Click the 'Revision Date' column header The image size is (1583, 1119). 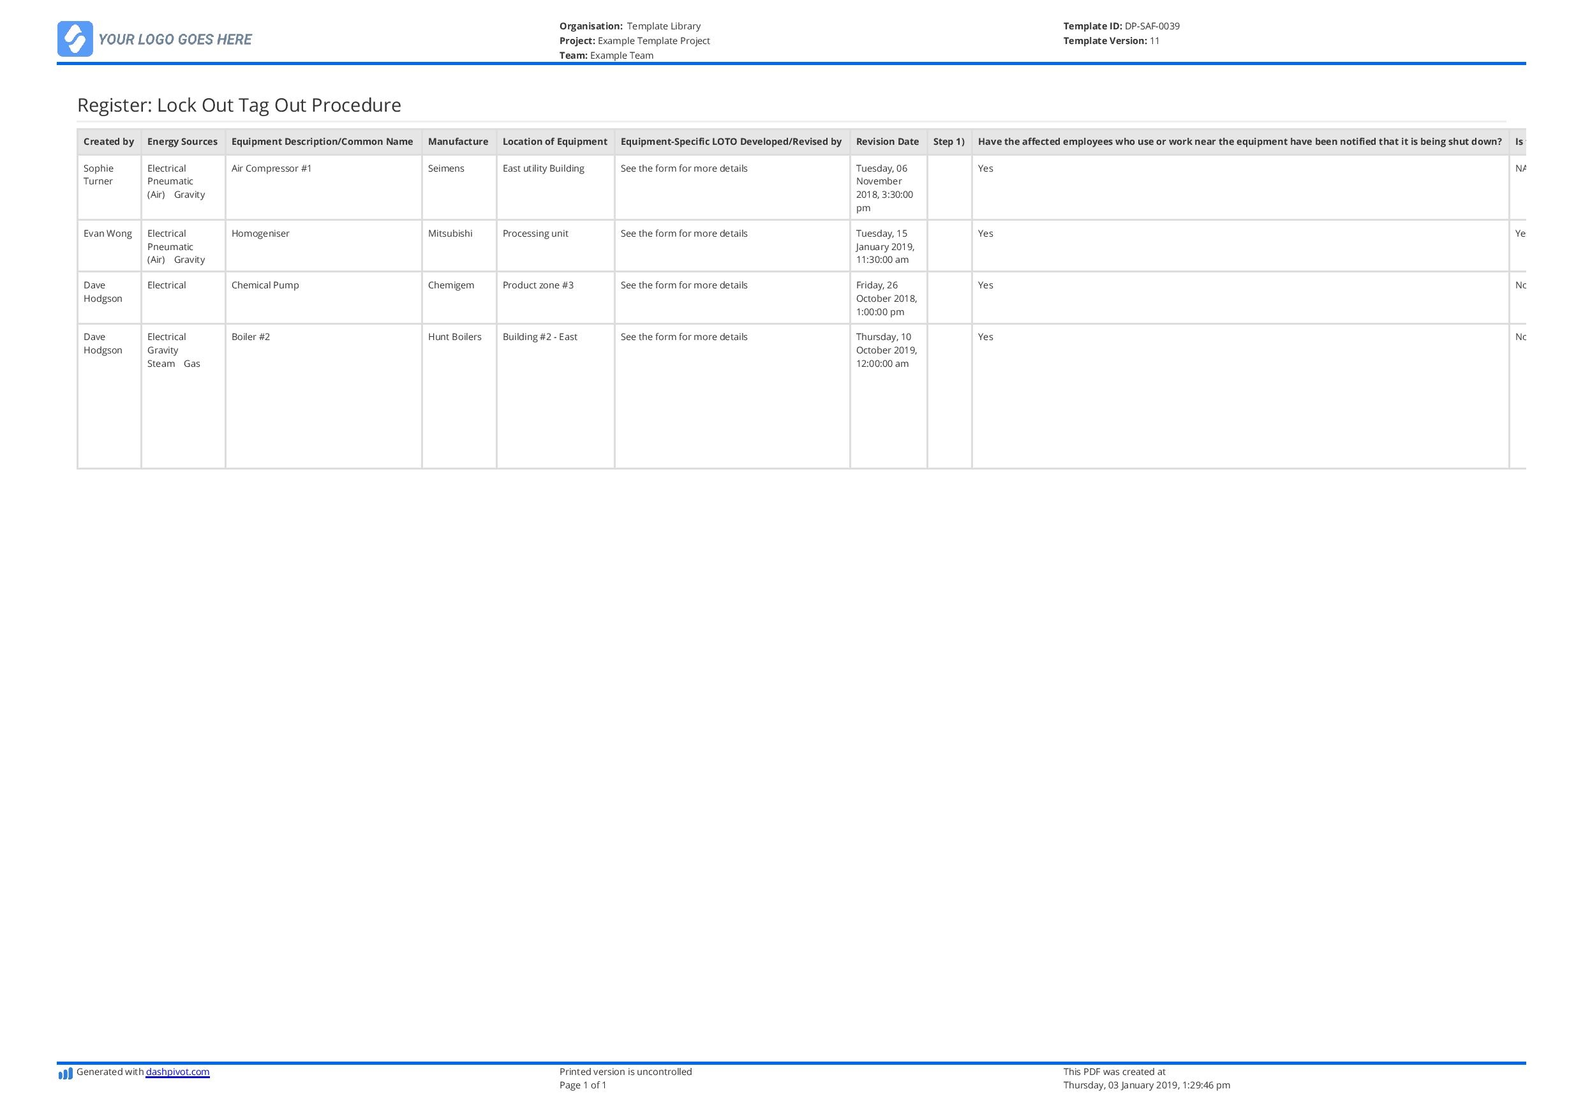[x=887, y=142]
